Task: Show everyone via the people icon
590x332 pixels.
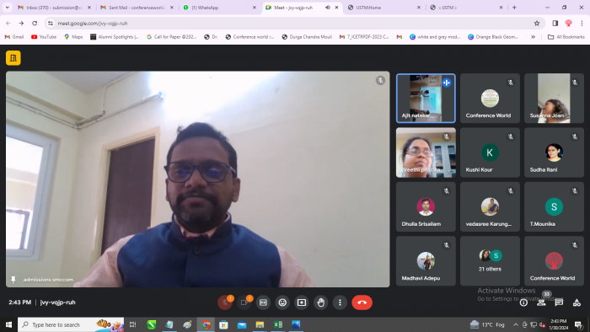Action: point(541,303)
